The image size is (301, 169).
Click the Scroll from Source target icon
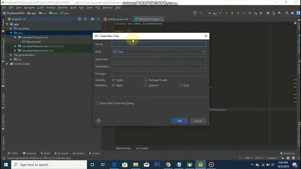click(79, 19)
